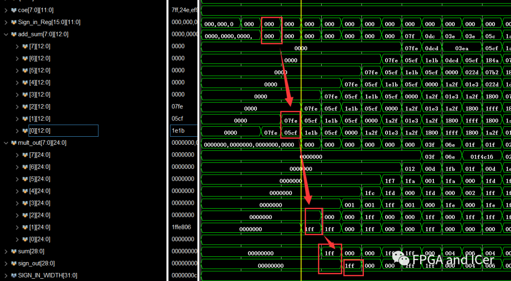511x281 pixels.
Task: Click the bus icon of add_sum element [4][12:0]
Action: click(x=25, y=82)
